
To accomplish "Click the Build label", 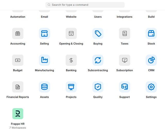I will click(151, 17).
